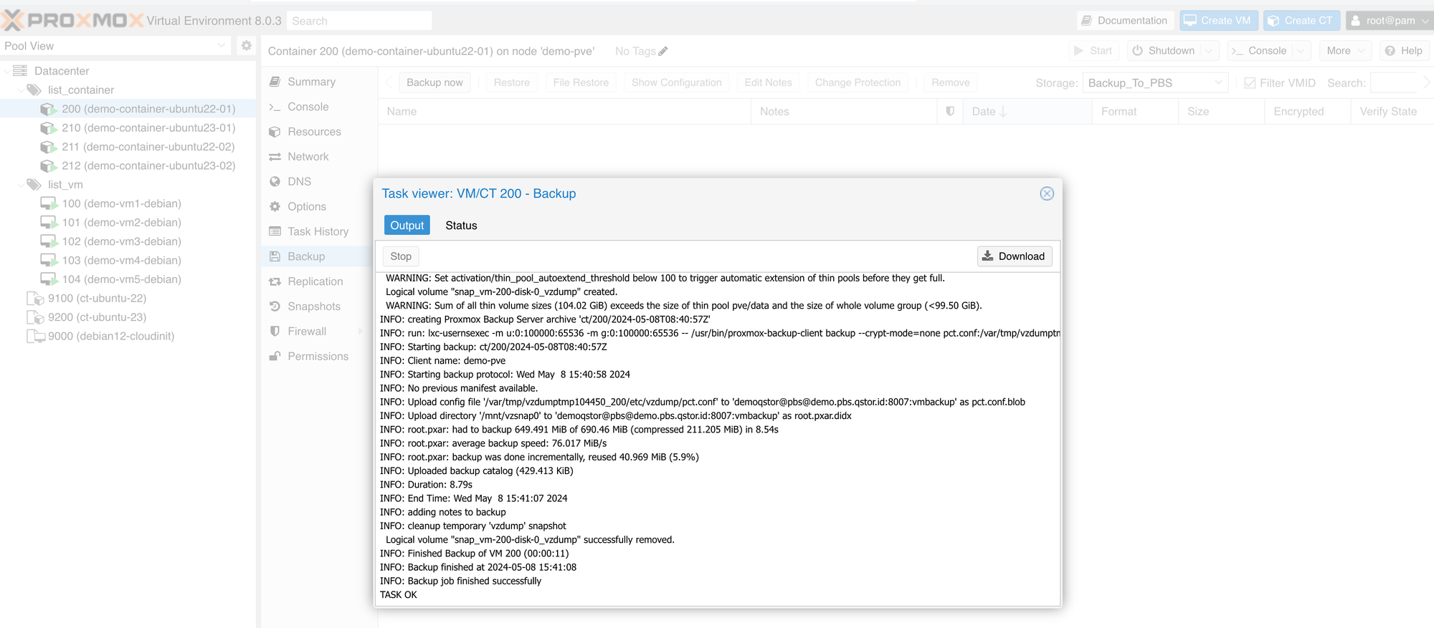Click the Resources cube icon
Image resolution: width=1434 pixels, height=628 pixels.
(275, 132)
